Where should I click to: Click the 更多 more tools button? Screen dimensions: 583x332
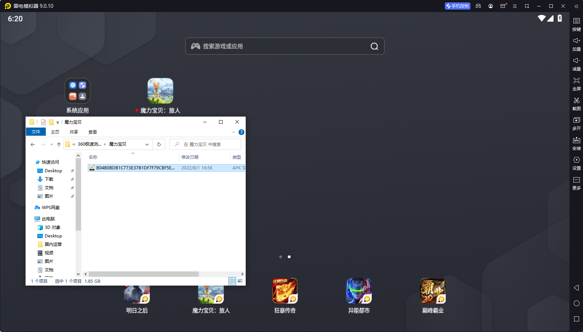point(576,183)
